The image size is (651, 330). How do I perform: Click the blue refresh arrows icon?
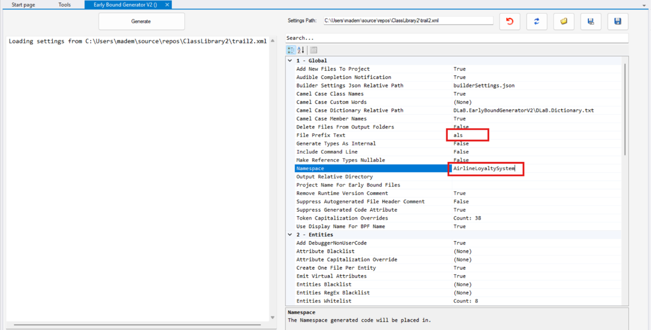click(536, 21)
